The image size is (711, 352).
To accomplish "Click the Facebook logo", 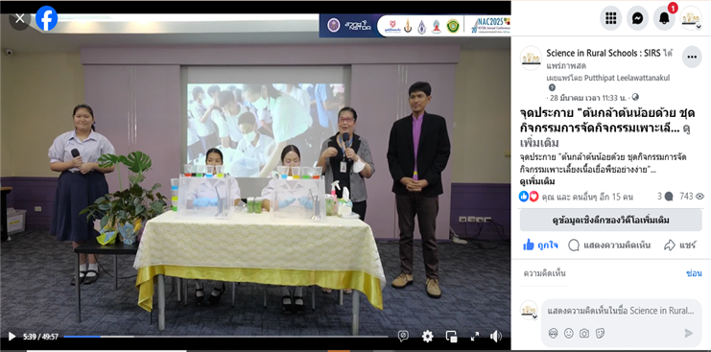I will tap(46, 18).
